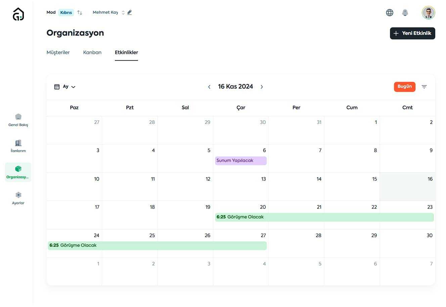446x307 pixels.
Task: Open the Sunum Yapılacak event
Action: pos(240,161)
